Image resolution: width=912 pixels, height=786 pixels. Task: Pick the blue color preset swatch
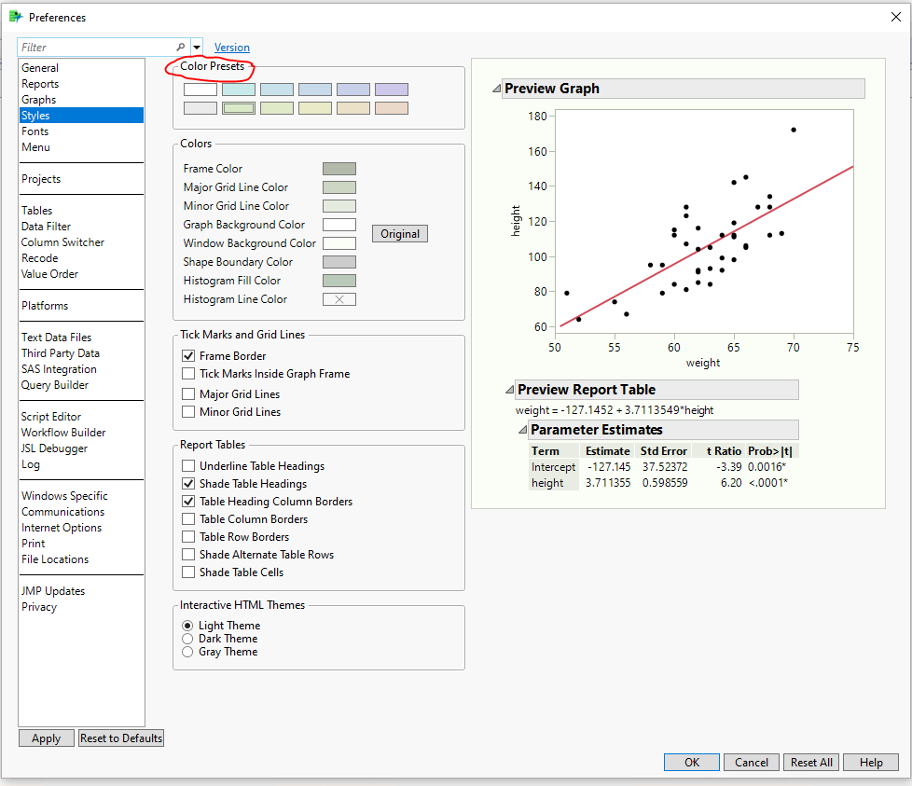coord(315,89)
